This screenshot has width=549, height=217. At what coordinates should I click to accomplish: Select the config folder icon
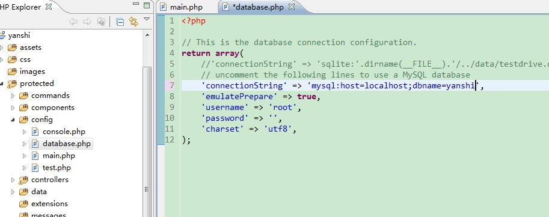[23, 120]
